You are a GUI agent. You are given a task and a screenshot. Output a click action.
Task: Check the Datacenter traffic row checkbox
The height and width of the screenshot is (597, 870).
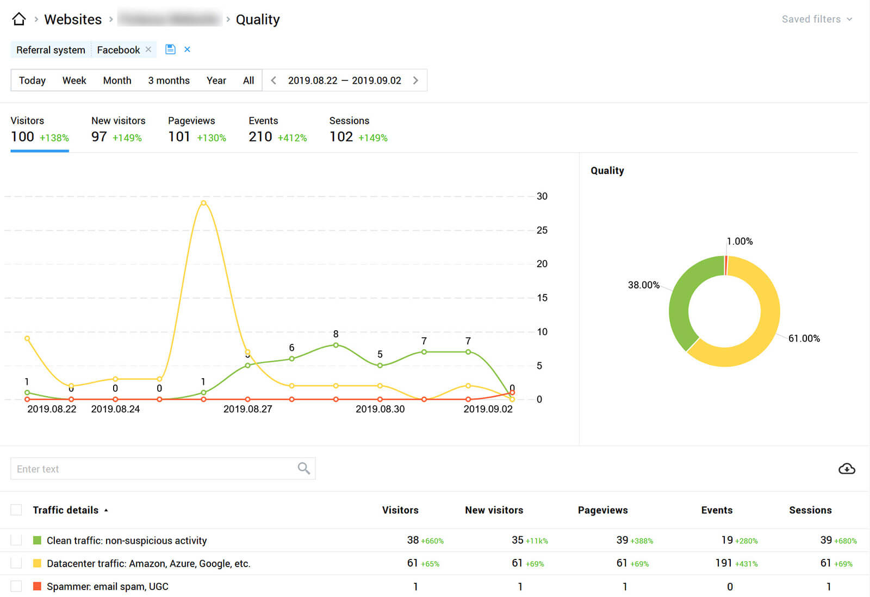16,563
